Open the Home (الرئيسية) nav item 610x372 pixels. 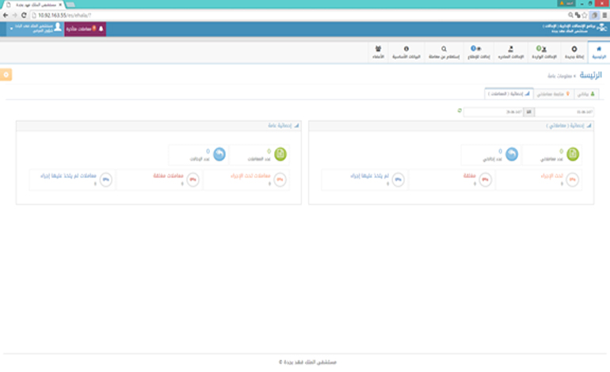[x=599, y=52]
